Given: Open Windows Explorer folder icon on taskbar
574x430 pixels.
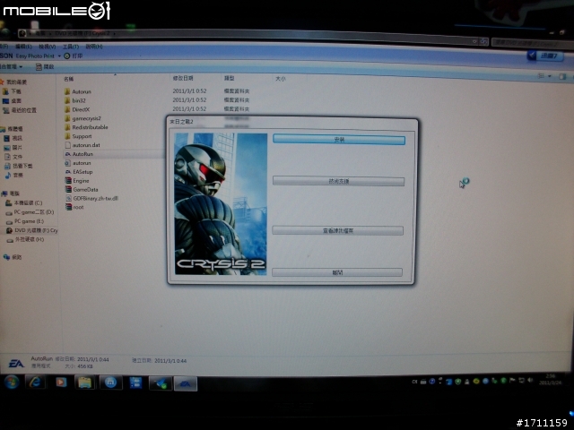Looking at the screenshot, I should 85,383.
